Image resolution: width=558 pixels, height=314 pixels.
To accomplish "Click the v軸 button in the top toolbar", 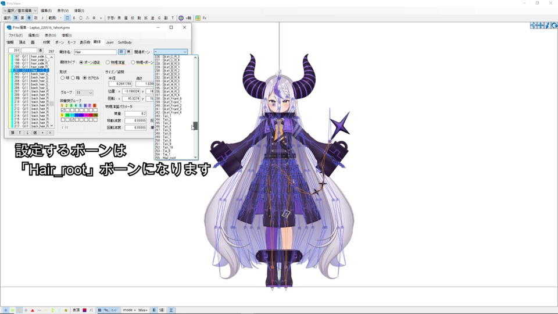I will click(x=188, y=18).
